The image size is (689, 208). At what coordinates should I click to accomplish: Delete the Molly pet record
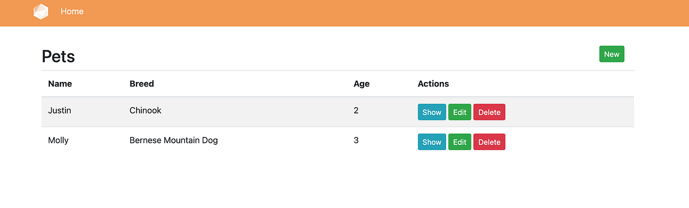pos(489,142)
